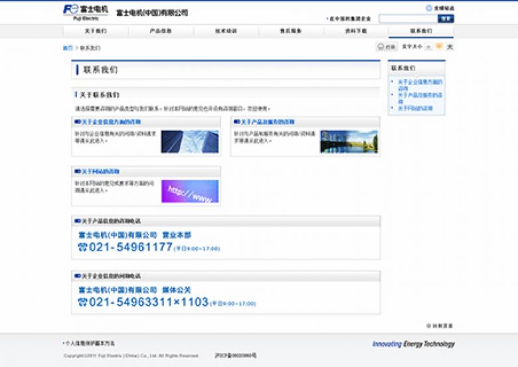Click the telephone icon beside 021-54963311×1103
Viewport: 518px width, 367px height.
[x=82, y=303]
